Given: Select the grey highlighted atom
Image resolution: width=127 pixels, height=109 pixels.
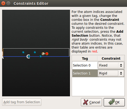Looking at the screenshot, I should [43, 54].
